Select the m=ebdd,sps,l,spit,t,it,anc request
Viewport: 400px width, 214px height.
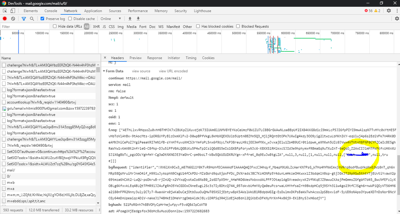coord(48,201)
